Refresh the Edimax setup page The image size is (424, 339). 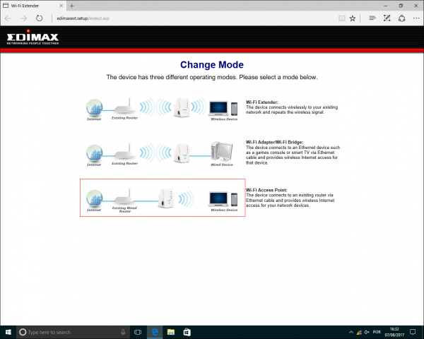pos(39,18)
